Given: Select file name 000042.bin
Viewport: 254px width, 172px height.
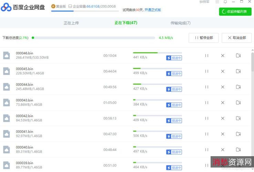Looking at the screenshot, I should tap(24, 116).
